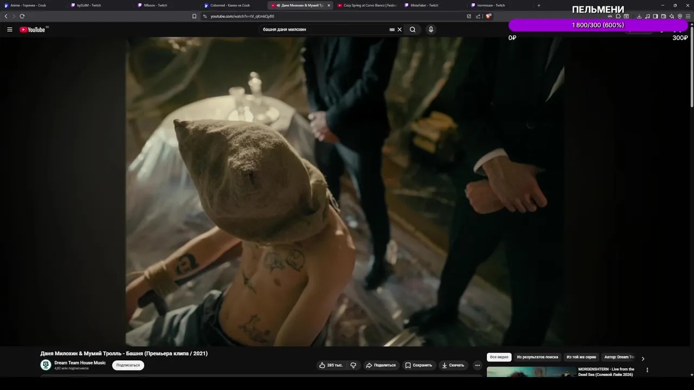This screenshot has height=390, width=694.
Task: Open site settings icon left of the URL
Action: pos(205,16)
